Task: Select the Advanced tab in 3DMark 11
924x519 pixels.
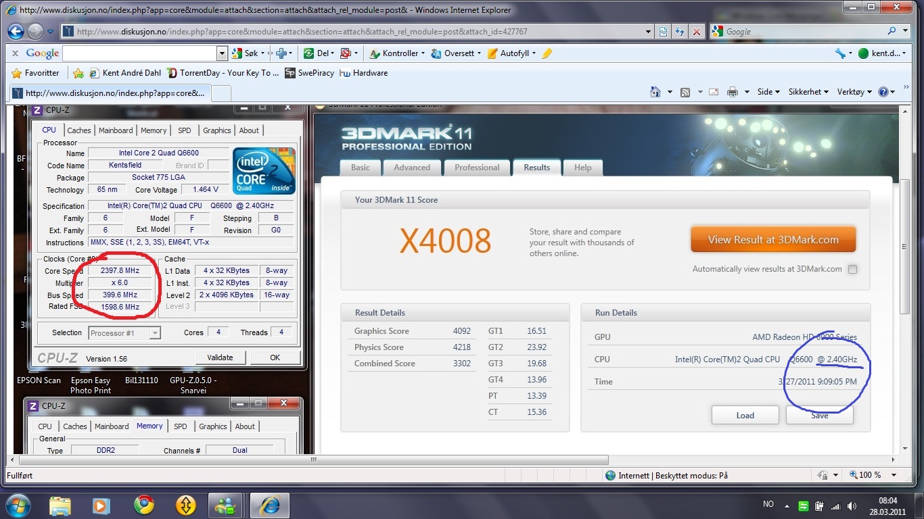Action: (x=412, y=168)
